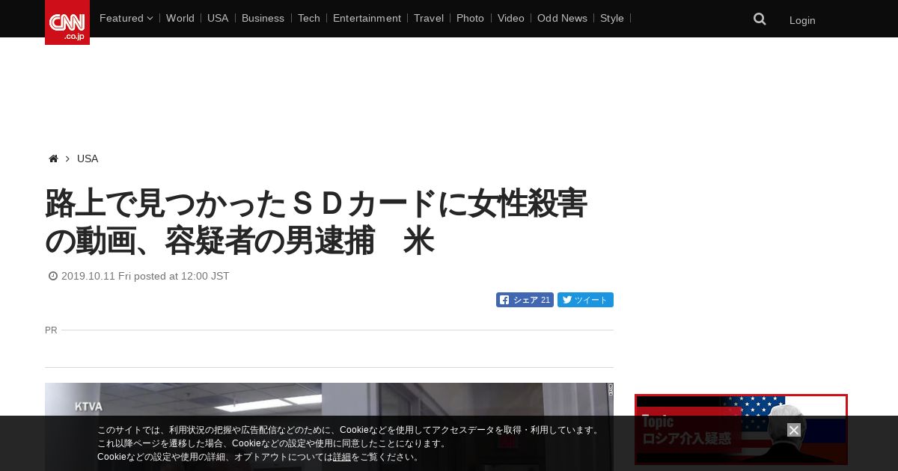Click the CNN.co.jp logo

click(x=67, y=22)
